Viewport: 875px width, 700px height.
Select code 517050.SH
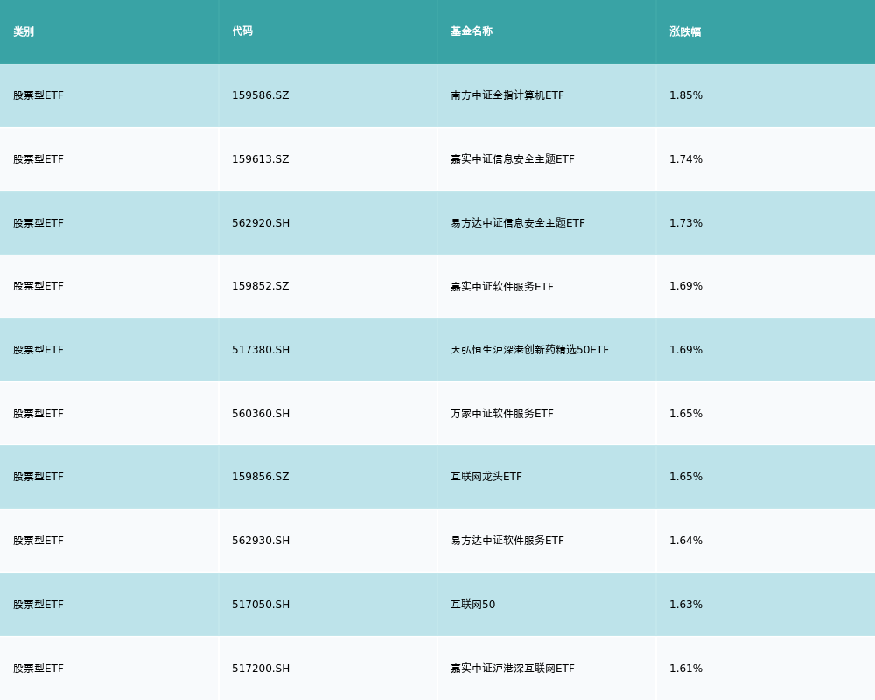[x=261, y=605]
